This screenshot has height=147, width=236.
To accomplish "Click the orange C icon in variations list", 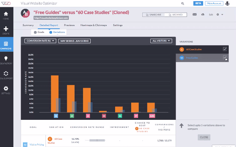I will pos(182,49).
